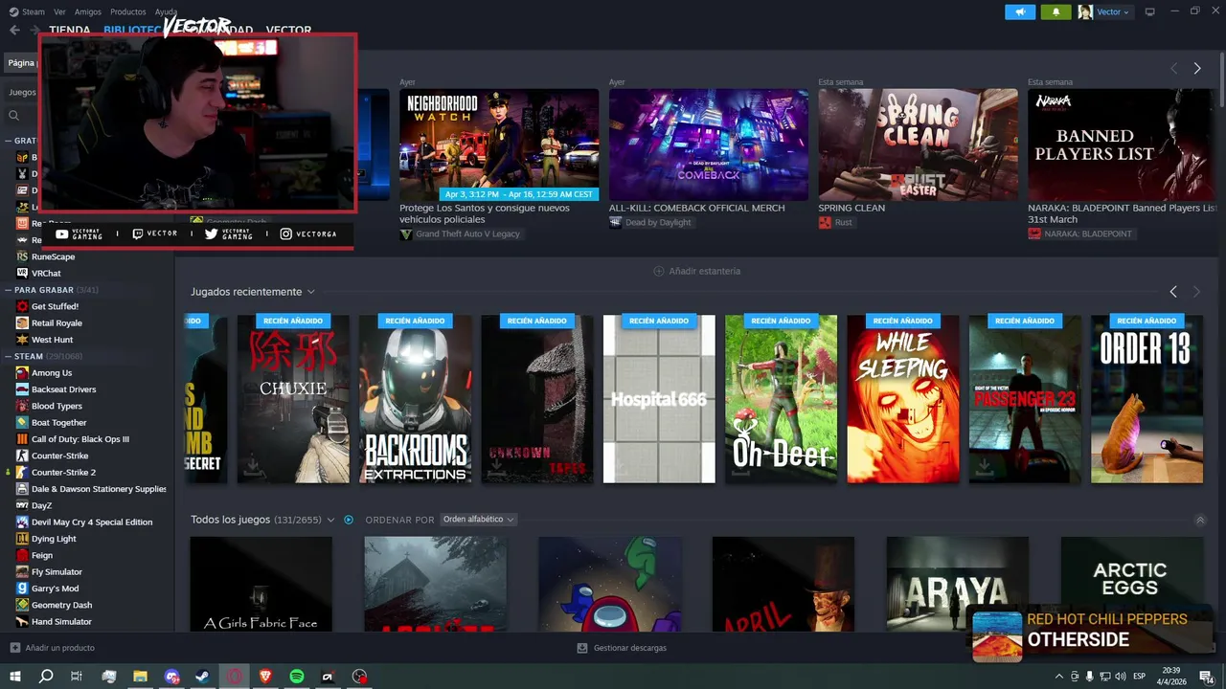Open the Grand Theft Auto V Legacy link
The height and width of the screenshot is (689, 1226).
click(x=467, y=234)
